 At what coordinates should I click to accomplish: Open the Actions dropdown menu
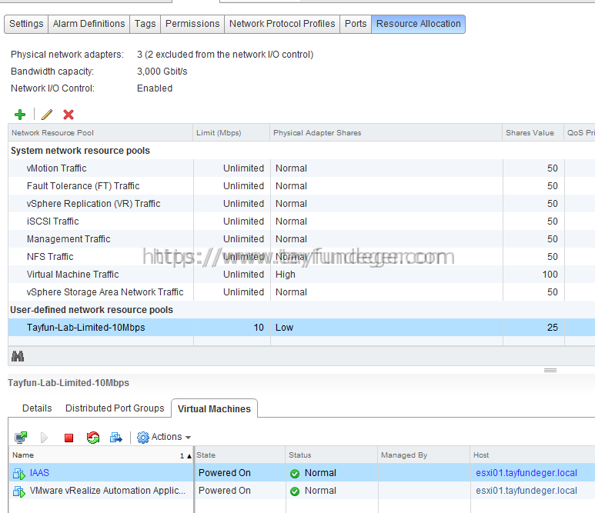[163, 437]
